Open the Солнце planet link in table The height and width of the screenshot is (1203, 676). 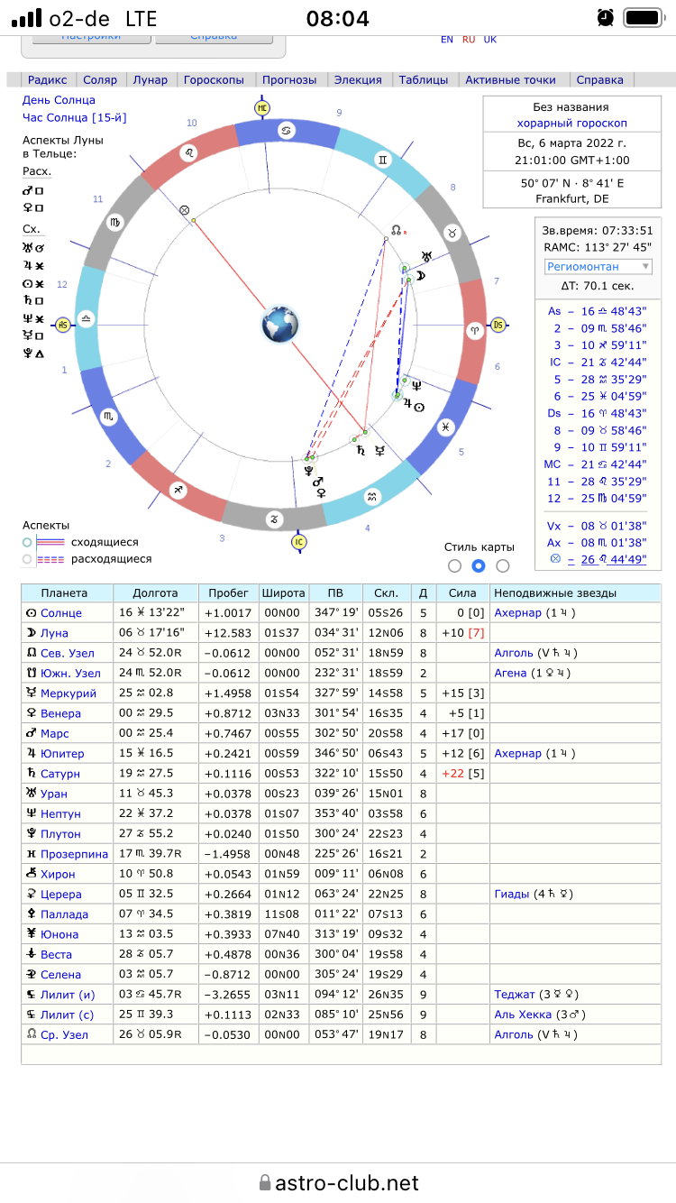61,613
